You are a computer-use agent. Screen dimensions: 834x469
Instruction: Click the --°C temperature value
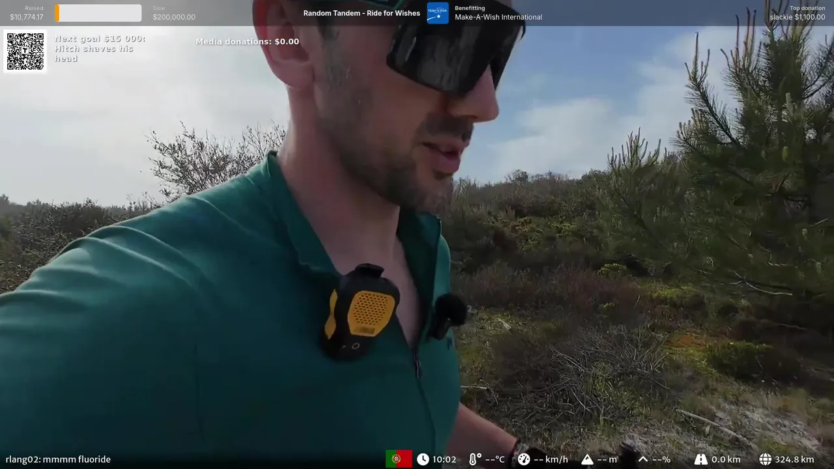tap(495, 459)
